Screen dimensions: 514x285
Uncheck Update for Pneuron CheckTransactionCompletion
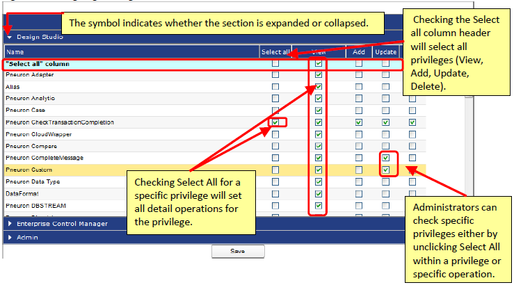pos(386,122)
